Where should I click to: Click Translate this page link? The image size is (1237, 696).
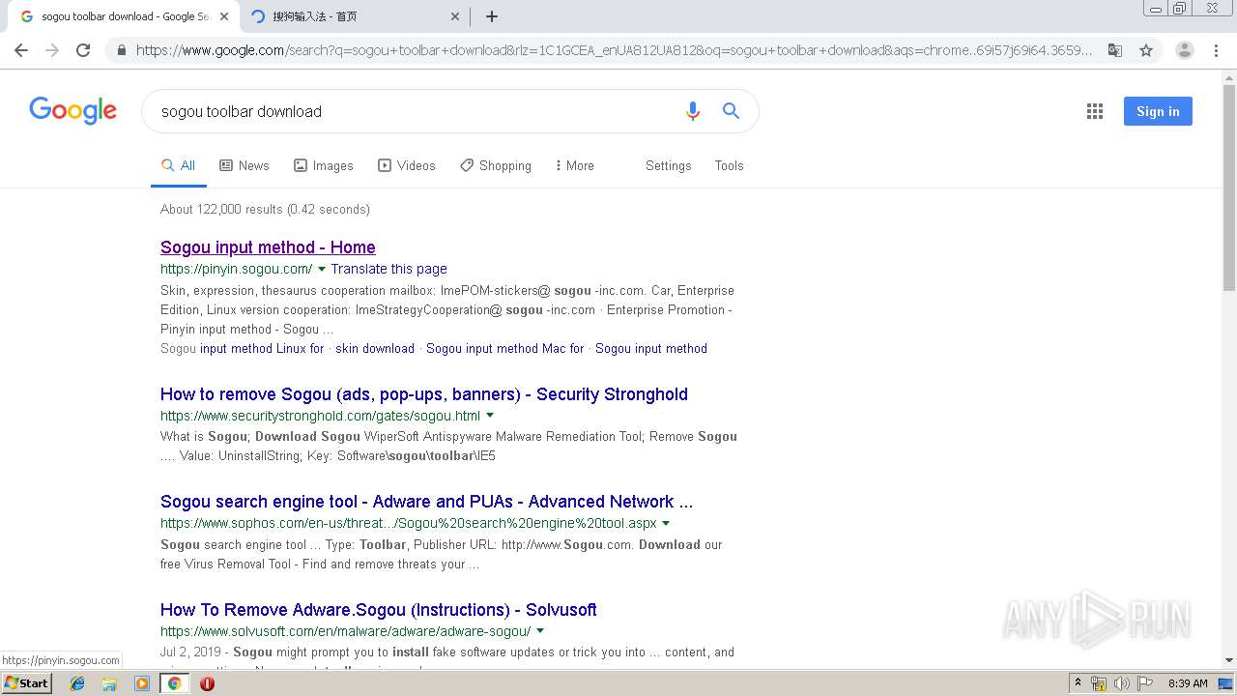click(388, 269)
